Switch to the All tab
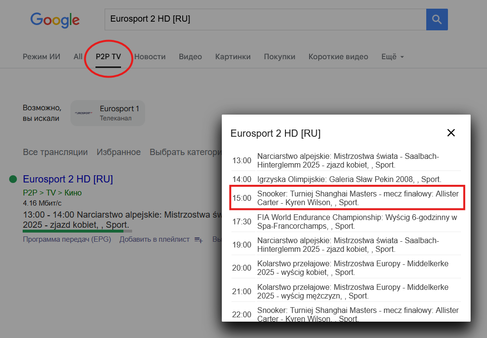Screen dimensions: 487x338 (x=78, y=57)
